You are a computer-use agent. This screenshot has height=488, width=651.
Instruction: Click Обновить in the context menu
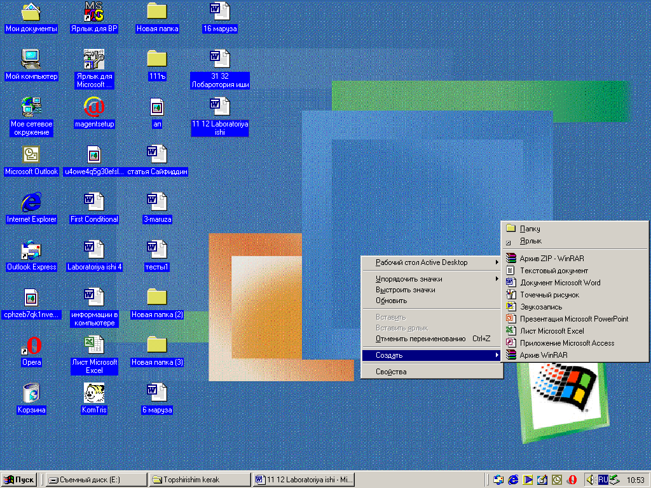coord(391,301)
